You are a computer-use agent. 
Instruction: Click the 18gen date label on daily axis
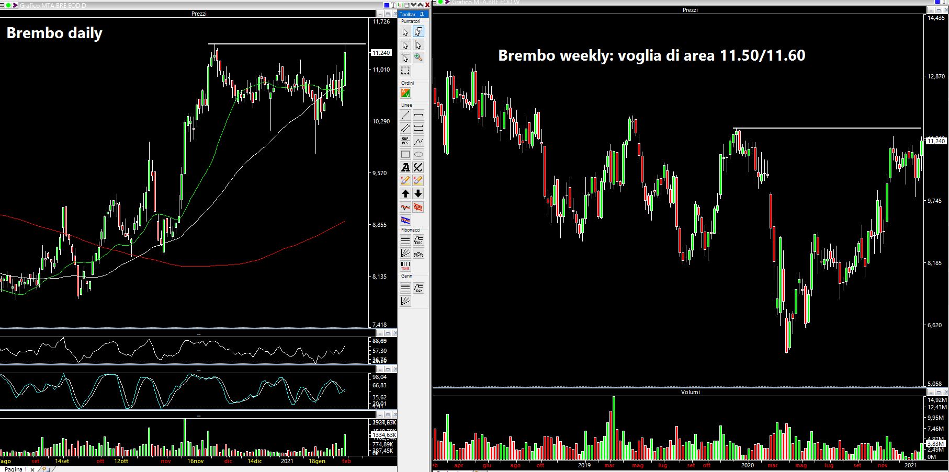317,461
